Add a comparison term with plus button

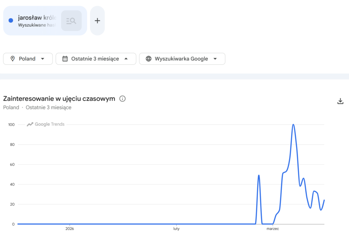click(x=97, y=21)
